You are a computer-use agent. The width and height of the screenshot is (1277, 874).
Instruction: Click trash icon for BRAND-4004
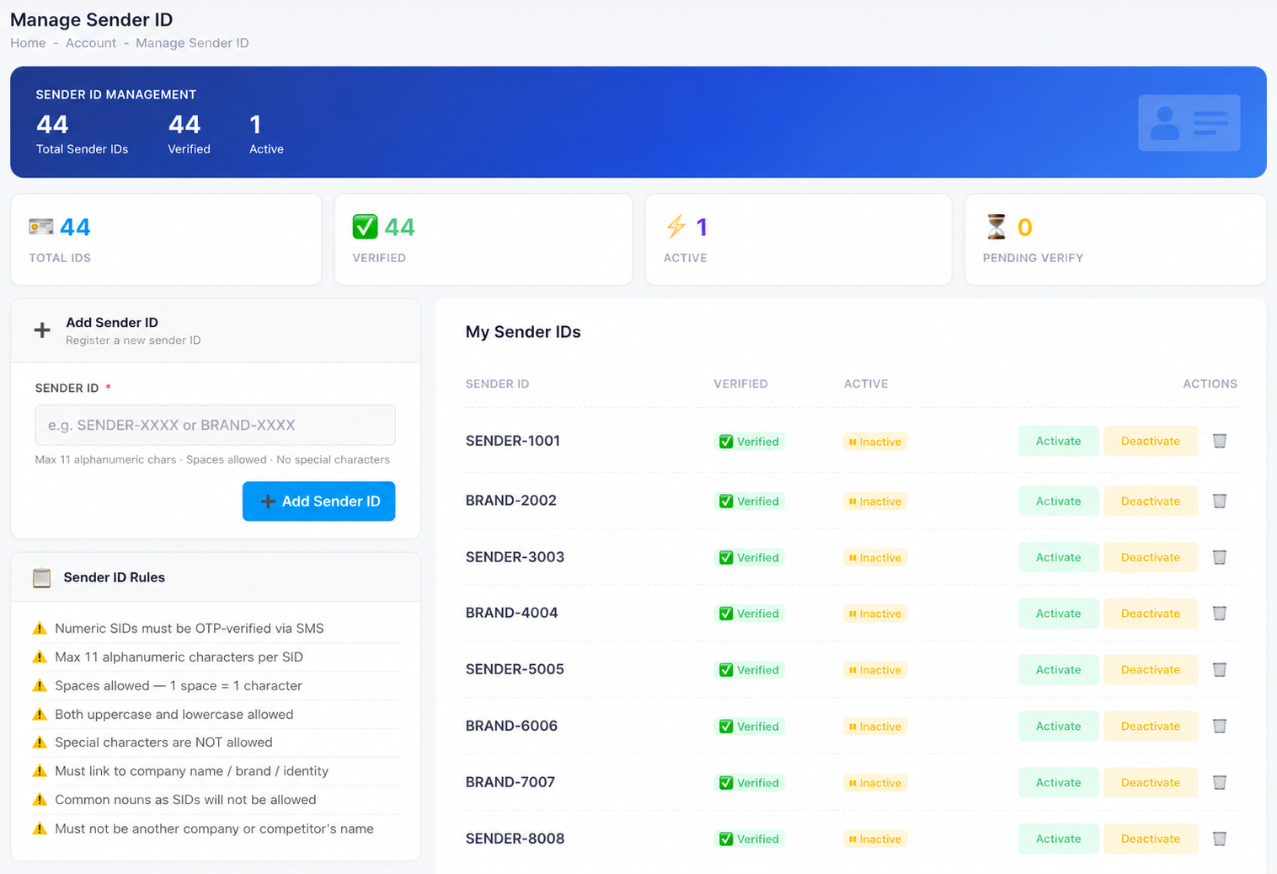pyautogui.click(x=1219, y=614)
